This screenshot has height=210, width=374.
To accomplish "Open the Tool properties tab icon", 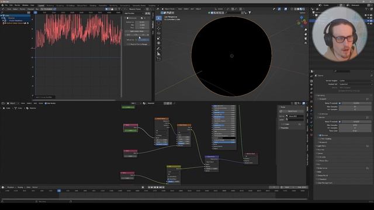I will (311, 76).
